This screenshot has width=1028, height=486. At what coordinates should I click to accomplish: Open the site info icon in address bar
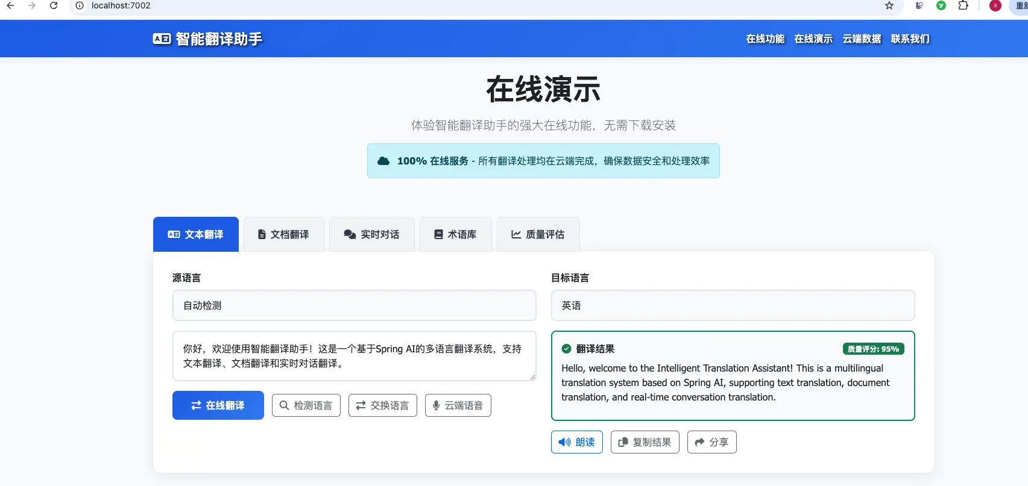pos(80,5)
